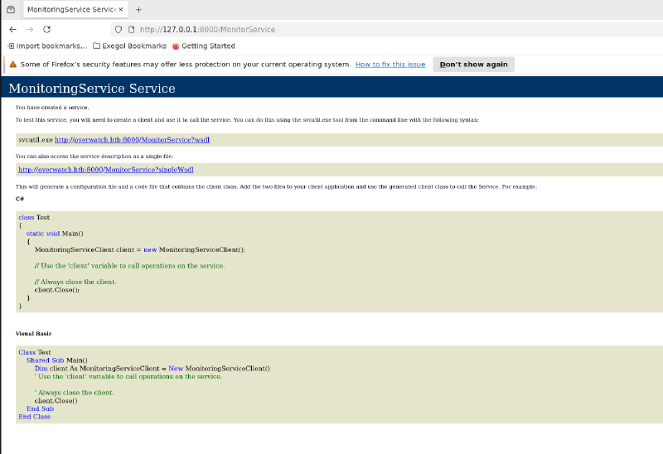Image resolution: width=663 pixels, height=454 pixels.
Task: Open the MonitorService?wsdl link
Action: 132,140
